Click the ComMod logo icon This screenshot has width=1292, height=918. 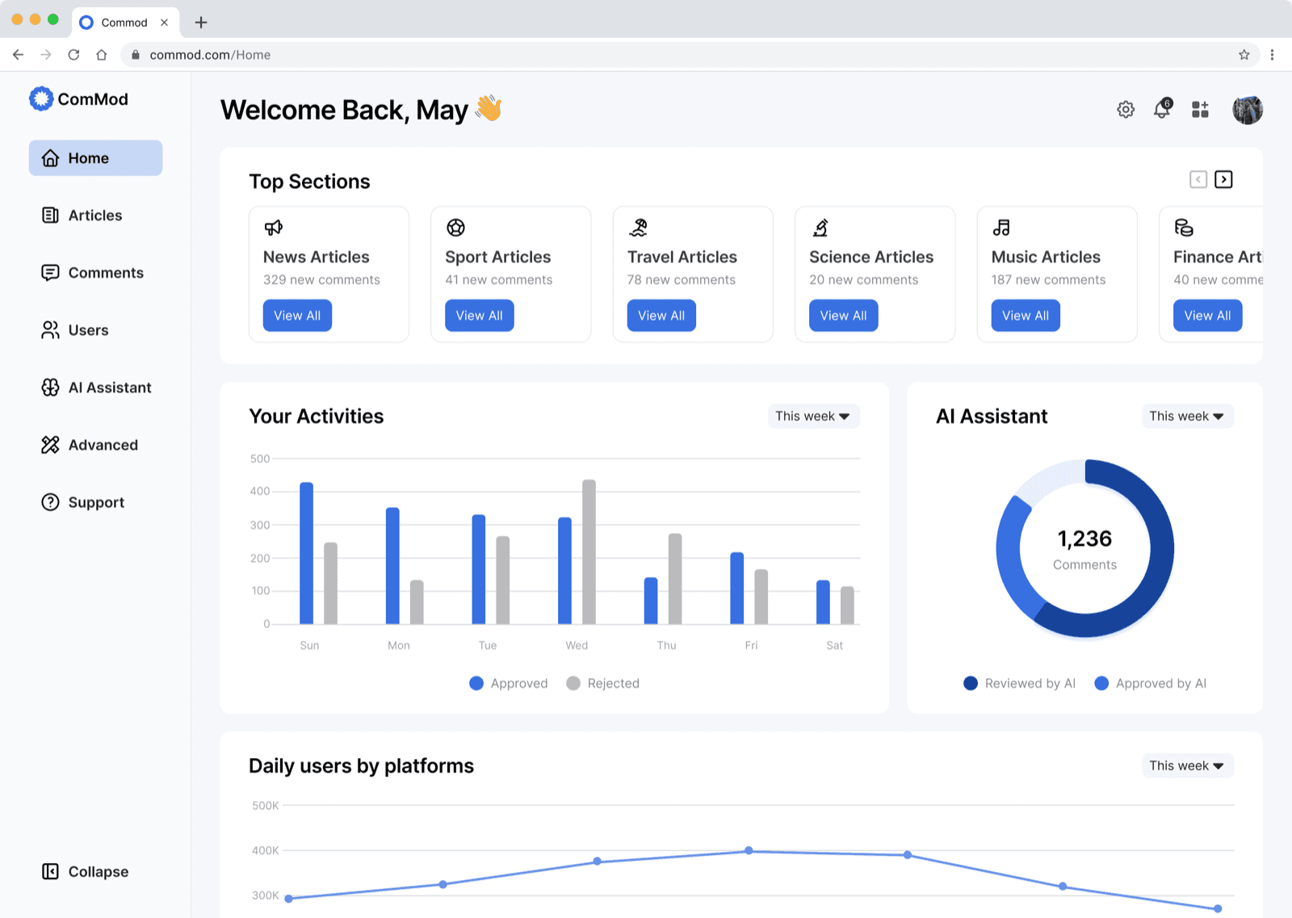point(41,99)
